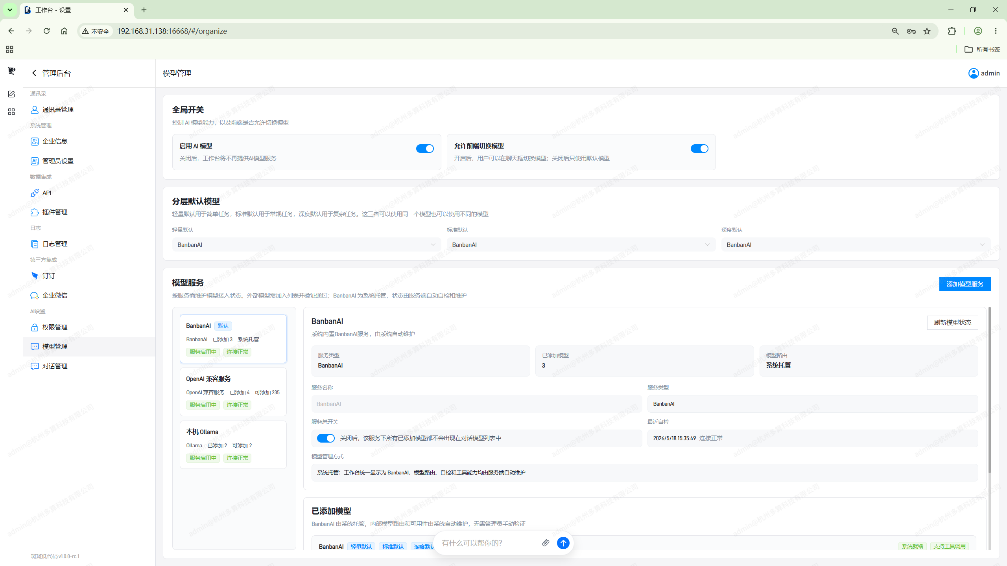The height and width of the screenshot is (566, 1007).
Task: Click the back arrow beside 管理后台
Action: 34,73
